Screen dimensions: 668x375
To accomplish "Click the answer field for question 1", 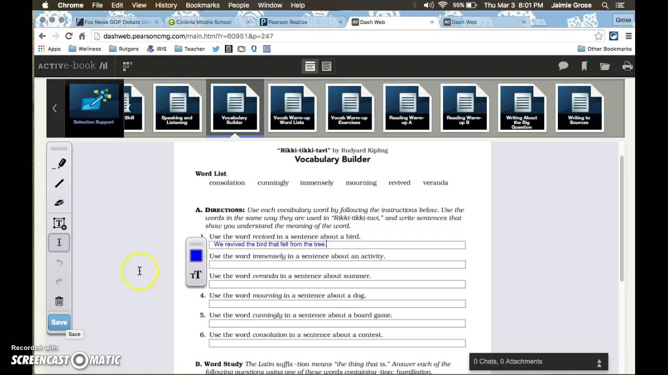I will [x=337, y=244].
